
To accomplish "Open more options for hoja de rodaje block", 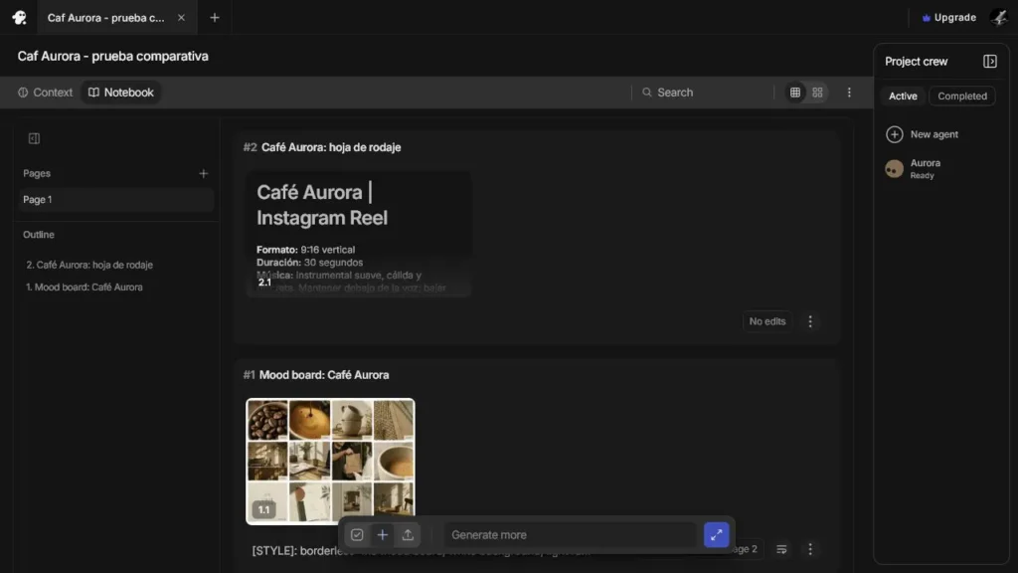I will (809, 321).
